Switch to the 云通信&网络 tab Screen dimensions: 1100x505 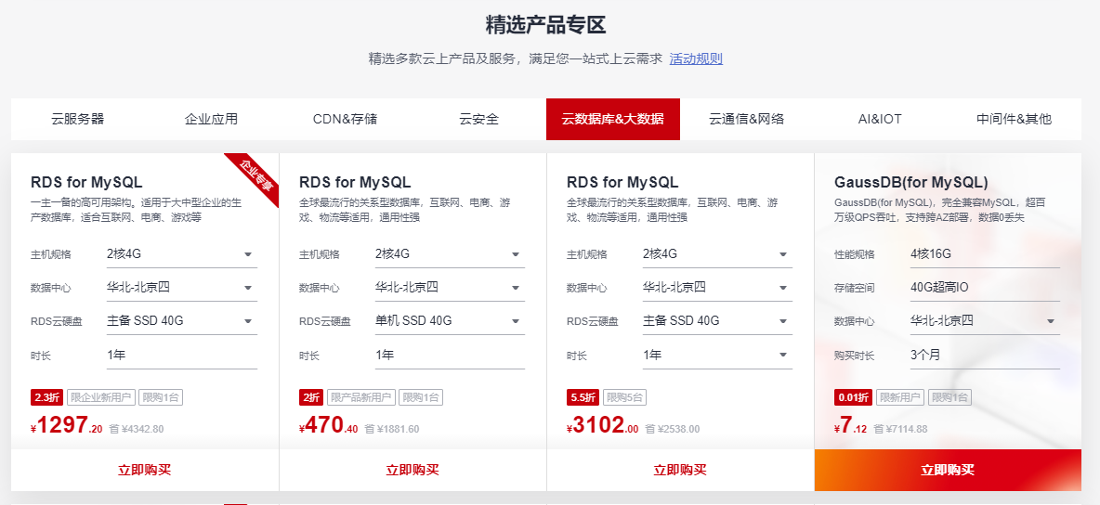point(746,119)
